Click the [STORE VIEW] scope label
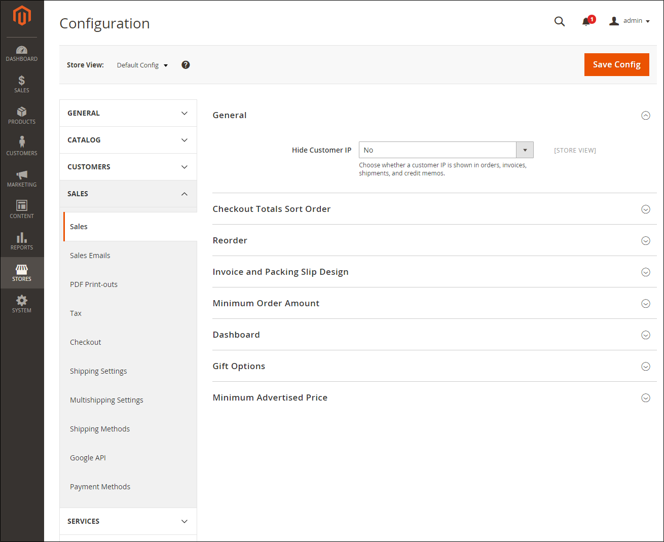Viewport: 664px width, 542px height. click(x=575, y=151)
